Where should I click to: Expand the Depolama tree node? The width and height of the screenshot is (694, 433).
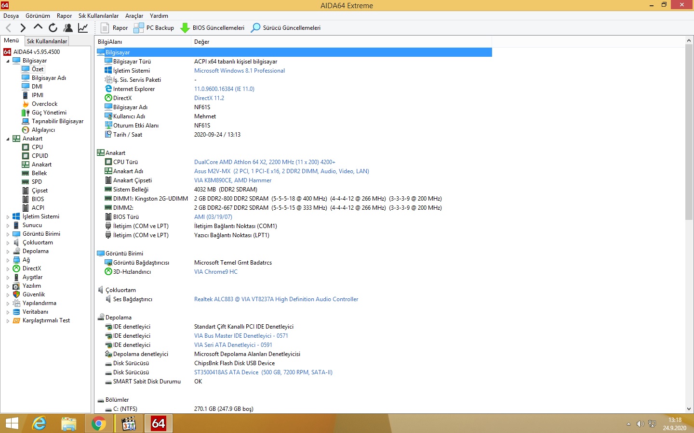tap(8, 252)
